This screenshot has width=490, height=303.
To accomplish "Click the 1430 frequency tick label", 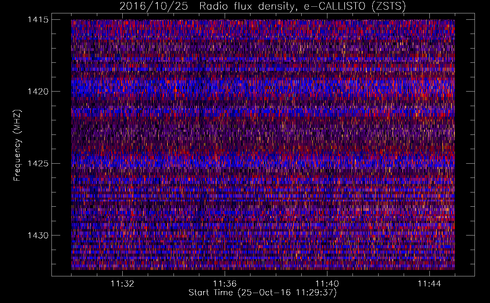I will (38, 235).
